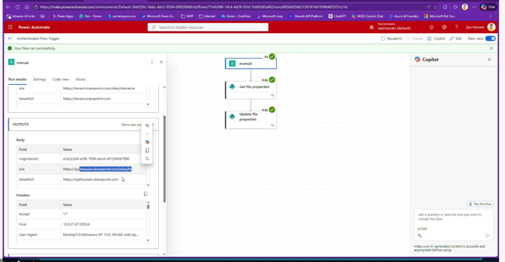Select the manual trigger node
Image resolution: width=505 pixels, height=262 pixels.
251,64
